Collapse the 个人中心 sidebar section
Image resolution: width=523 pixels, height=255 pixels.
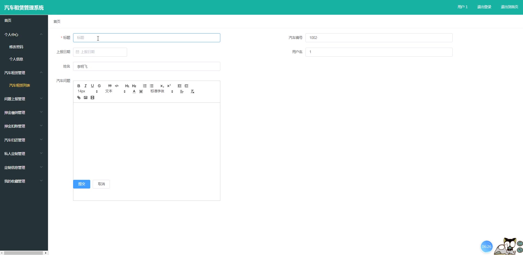pos(24,34)
